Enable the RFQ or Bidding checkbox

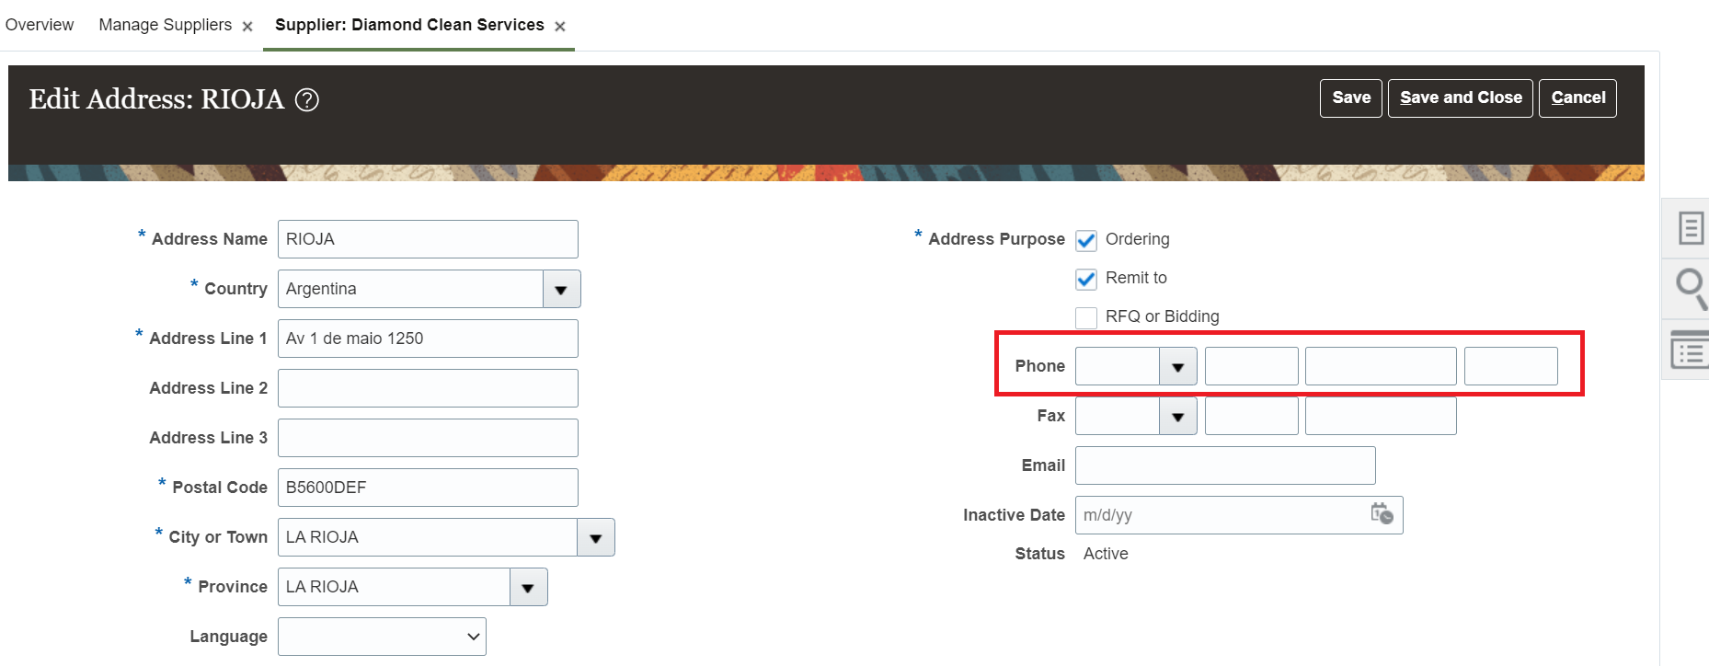[1086, 317]
